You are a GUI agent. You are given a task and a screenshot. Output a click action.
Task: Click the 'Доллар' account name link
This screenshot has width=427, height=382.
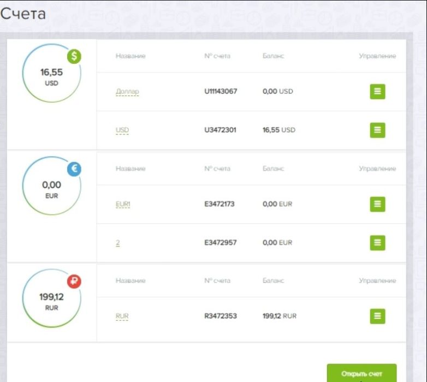click(127, 92)
